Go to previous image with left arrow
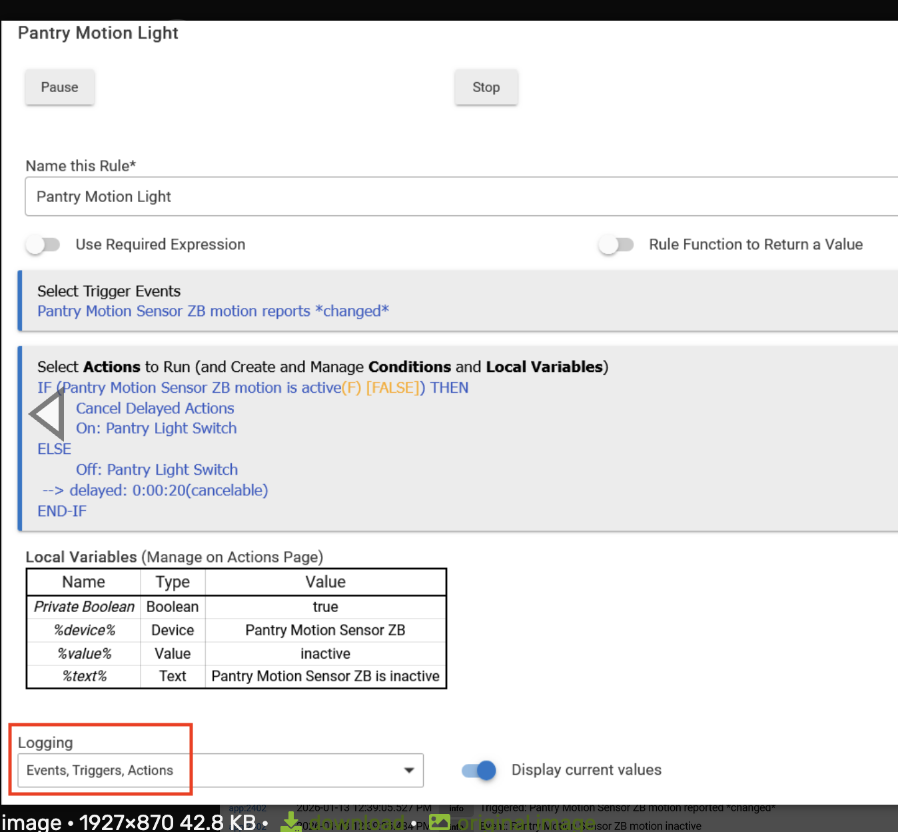This screenshot has width=898, height=832. coord(47,414)
